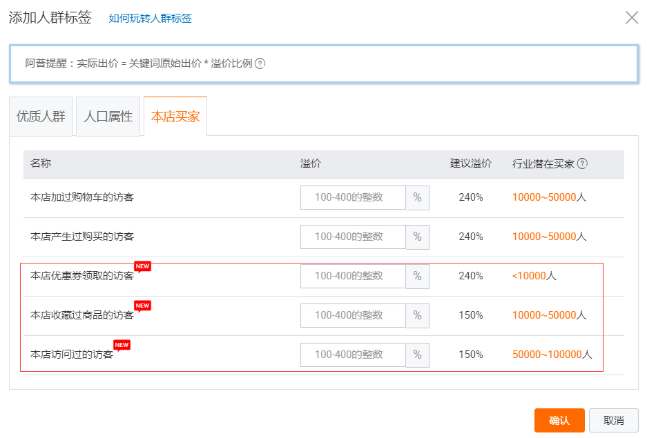Click help icon beside 行业潜在买家 header

coord(582,164)
